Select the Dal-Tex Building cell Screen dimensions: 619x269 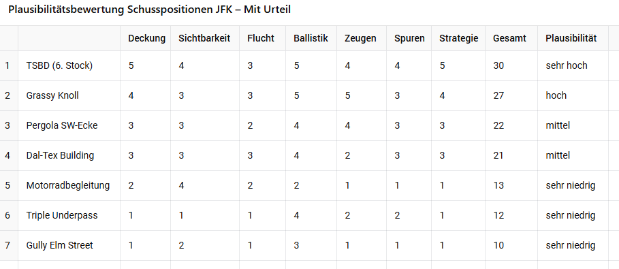pyautogui.click(x=69, y=156)
